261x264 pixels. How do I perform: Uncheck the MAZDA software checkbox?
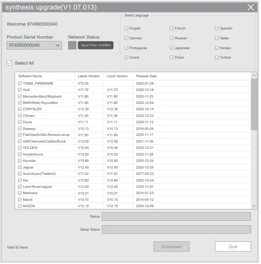tap(20, 206)
